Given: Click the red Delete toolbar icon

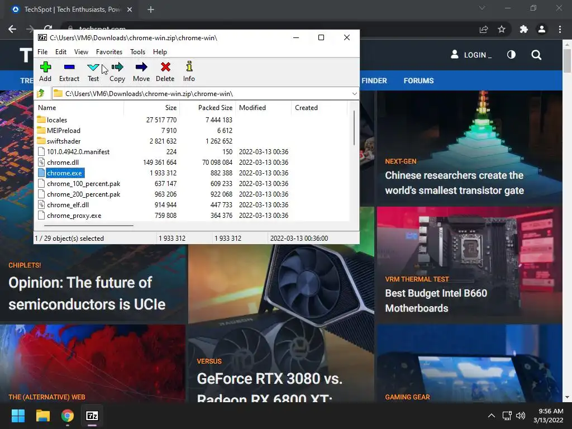Looking at the screenshot, I should coord(165,71).
